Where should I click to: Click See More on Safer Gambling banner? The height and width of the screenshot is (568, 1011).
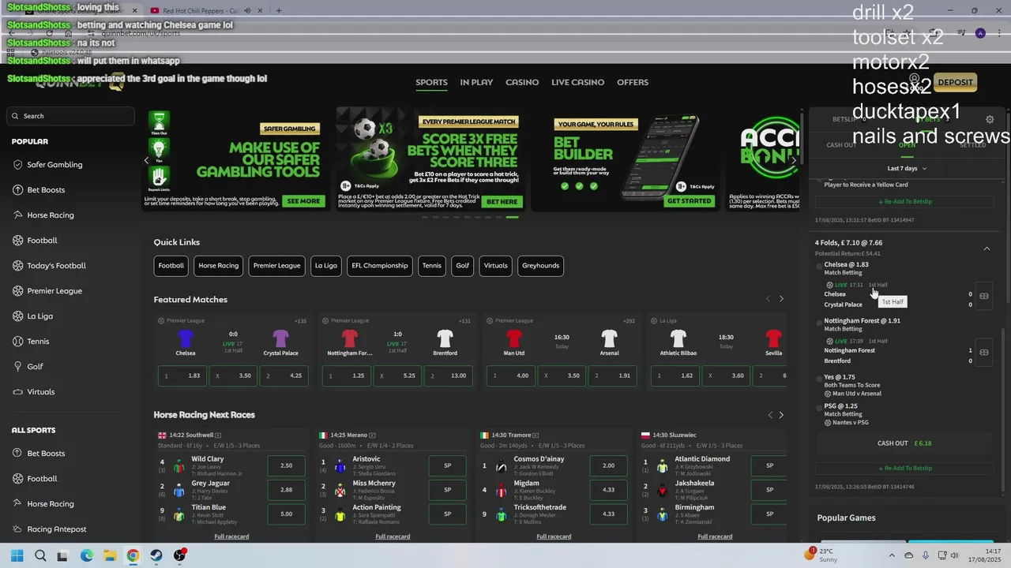click(303, 201)
